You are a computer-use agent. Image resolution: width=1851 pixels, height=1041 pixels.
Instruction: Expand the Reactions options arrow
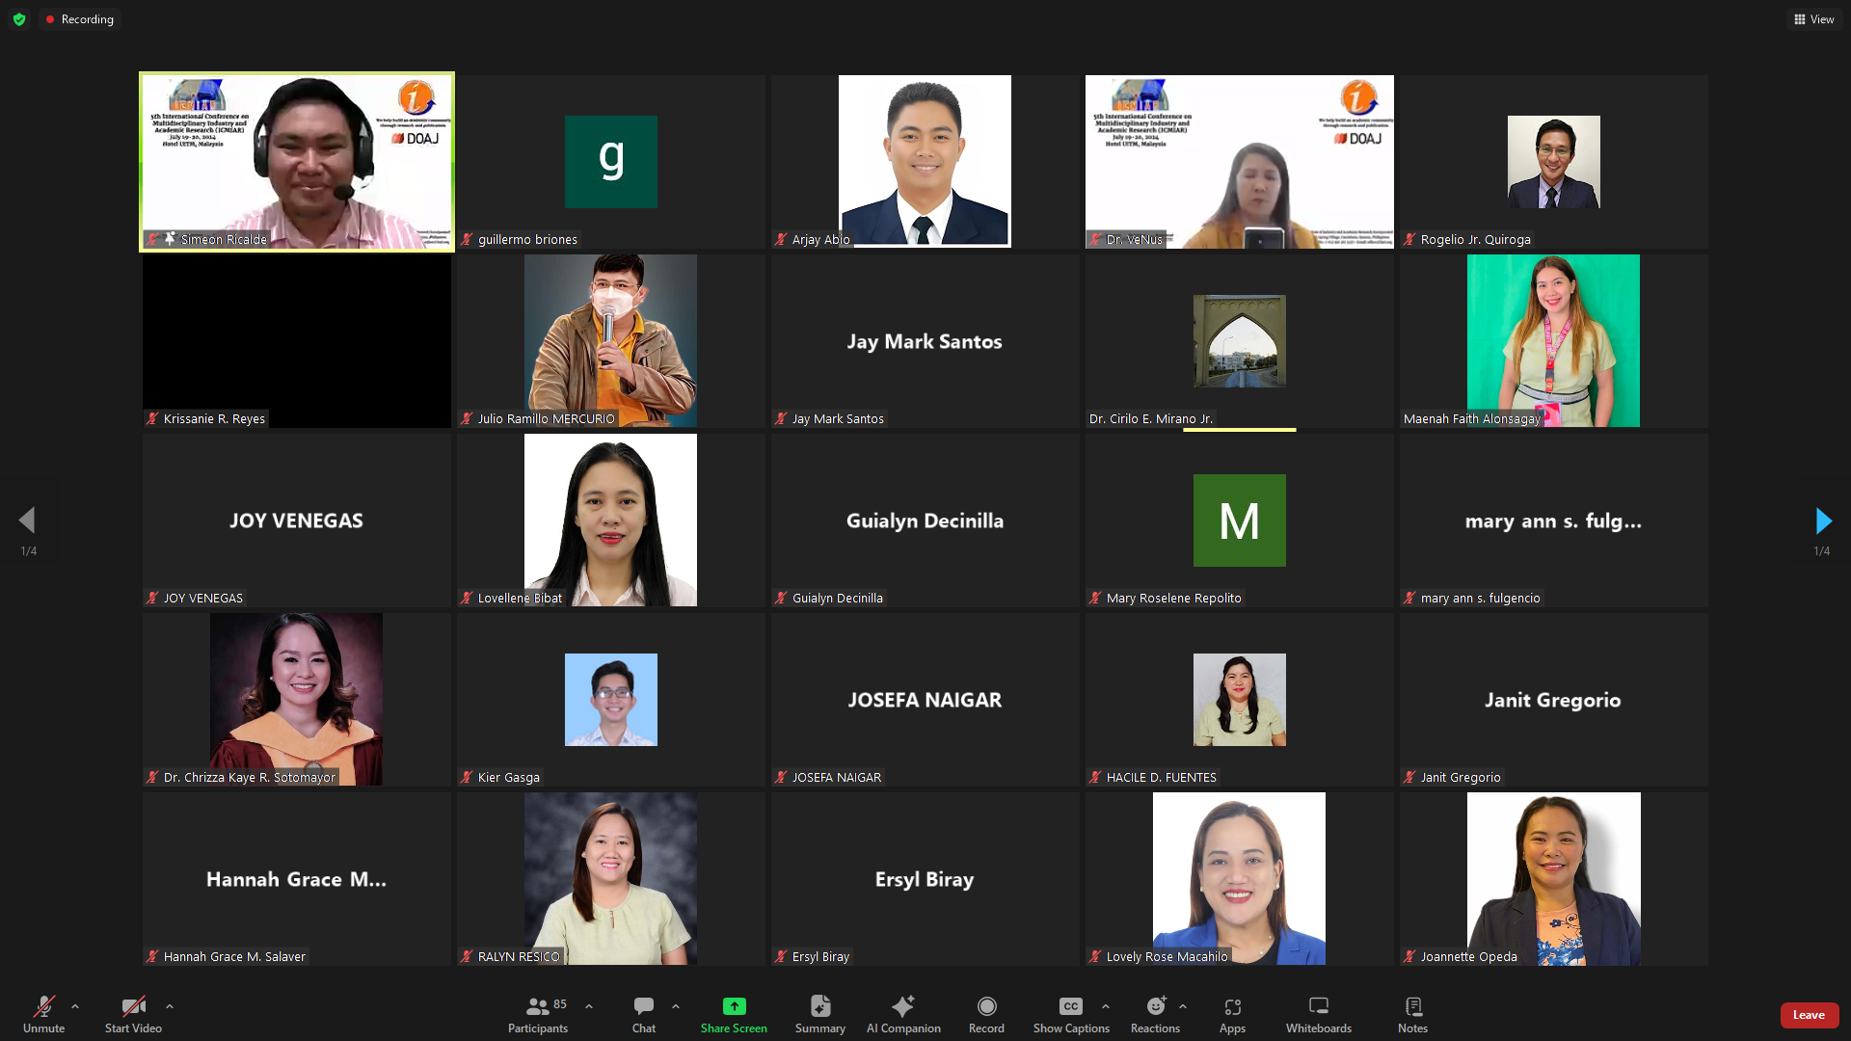click(1183, 1006)
